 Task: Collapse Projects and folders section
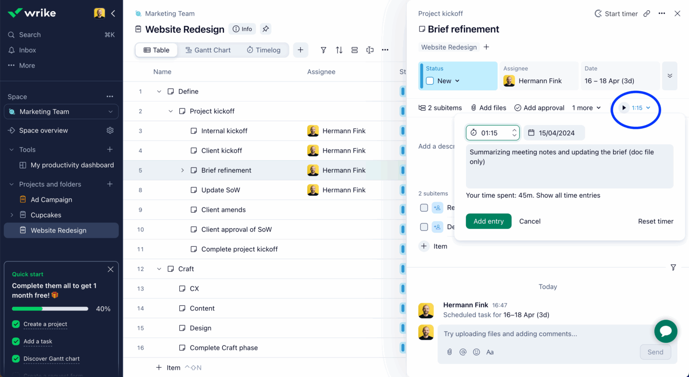coord(12,184)
